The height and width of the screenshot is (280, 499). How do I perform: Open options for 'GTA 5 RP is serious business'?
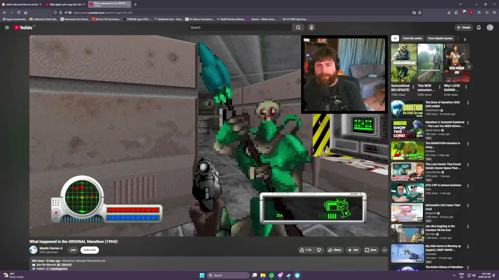coord(468,185)
